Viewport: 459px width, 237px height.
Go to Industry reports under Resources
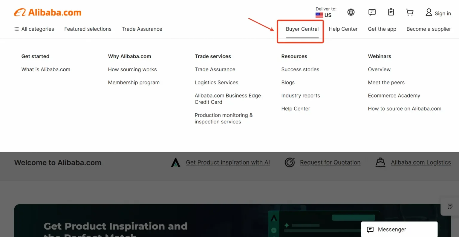[x=300, y=96]
